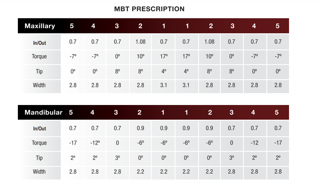Viewport: 318px width, 189px height.
Task: Click the leftmost -17 Mandibular torque cell
Action: pyautogui.click(x=73, y=143)
